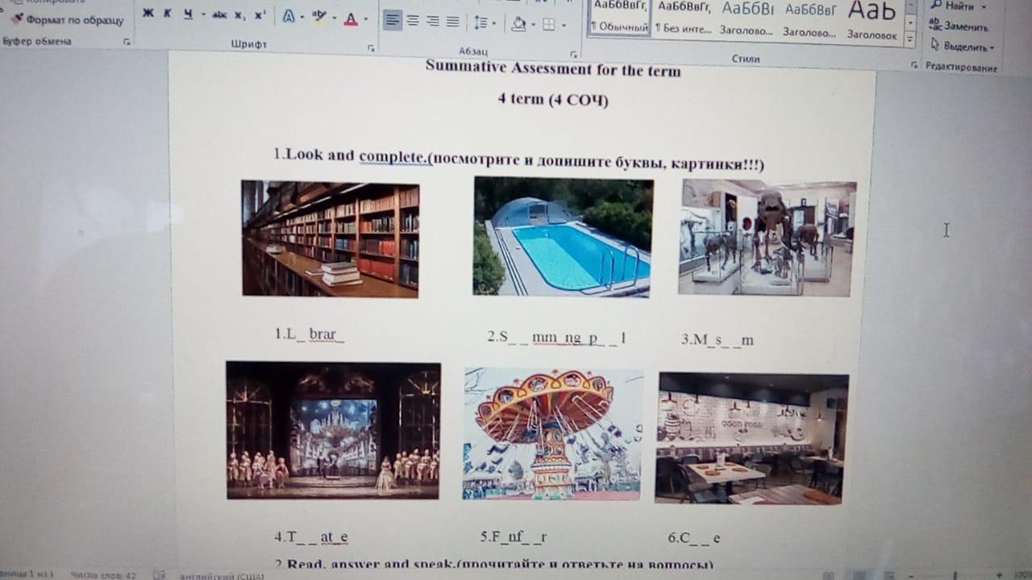Click the library bookshelf picture
The width and height of the screenshot is (1032, 580).
(331, 239)
